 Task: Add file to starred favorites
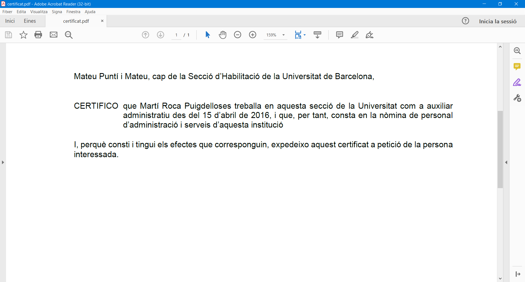[24, 35]
